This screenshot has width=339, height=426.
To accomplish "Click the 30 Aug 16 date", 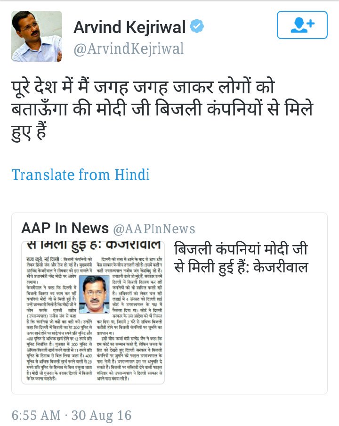I will 102,416.
